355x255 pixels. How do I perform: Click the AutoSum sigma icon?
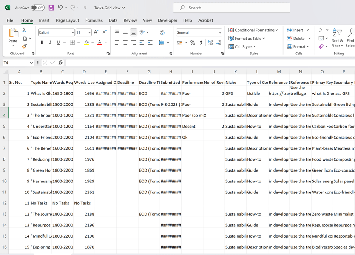pos(321,30)
